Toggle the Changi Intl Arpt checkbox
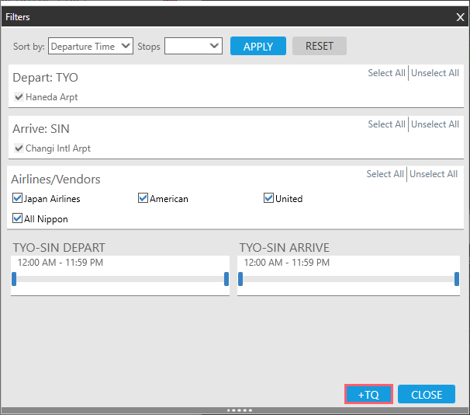The height and width of the screenshot is (415, 470). pos(19,148)
